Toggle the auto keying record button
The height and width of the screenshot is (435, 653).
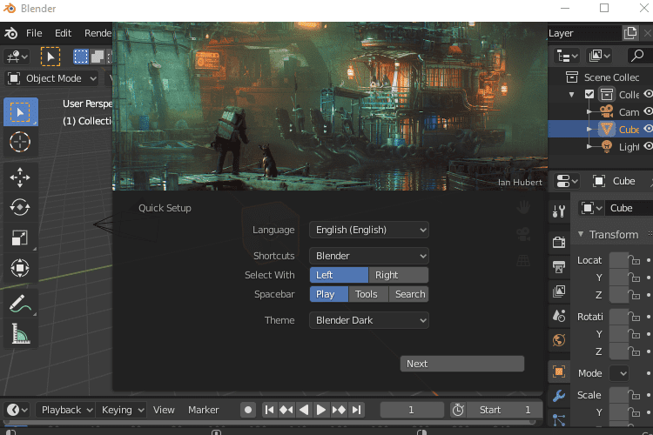click(248, 410)
